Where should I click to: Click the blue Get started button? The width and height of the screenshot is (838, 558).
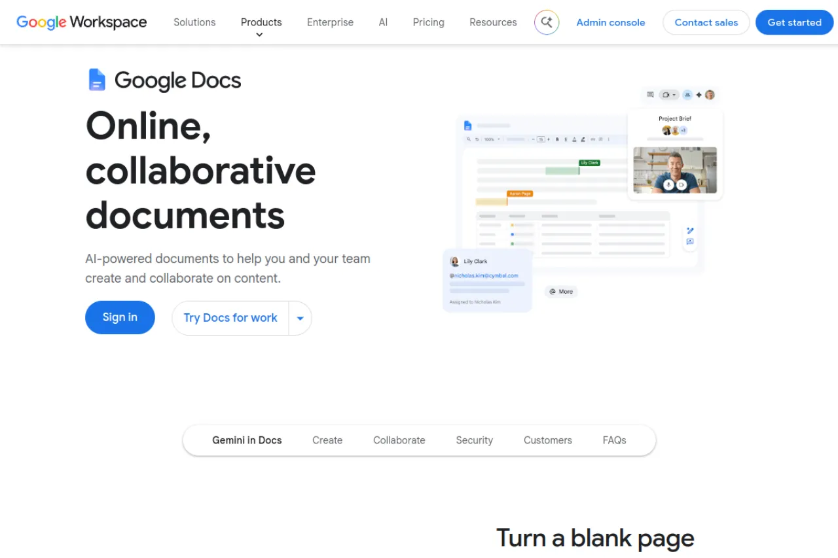(x=795, y=22)
